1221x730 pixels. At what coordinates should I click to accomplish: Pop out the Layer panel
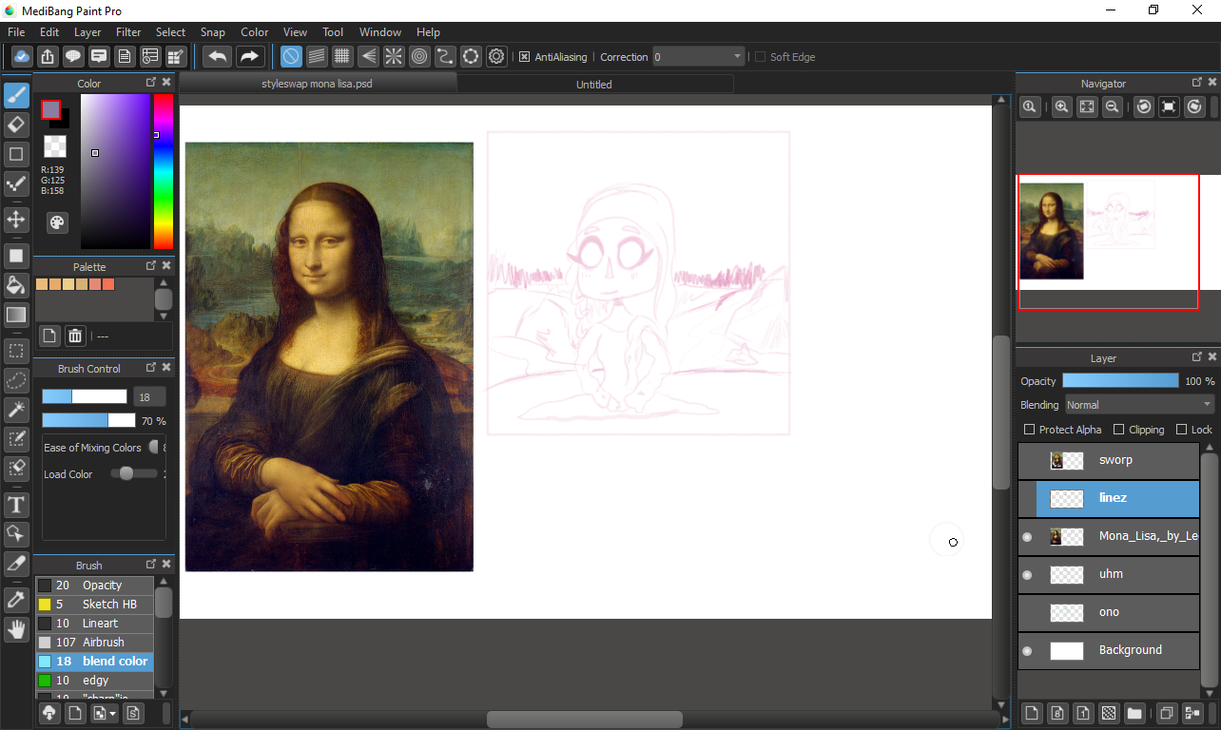tap(1197, 357)
